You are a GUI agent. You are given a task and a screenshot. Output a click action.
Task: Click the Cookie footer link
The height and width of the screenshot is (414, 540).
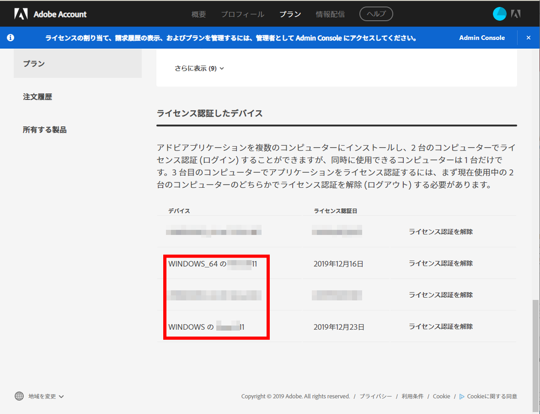tap(441, 397)
